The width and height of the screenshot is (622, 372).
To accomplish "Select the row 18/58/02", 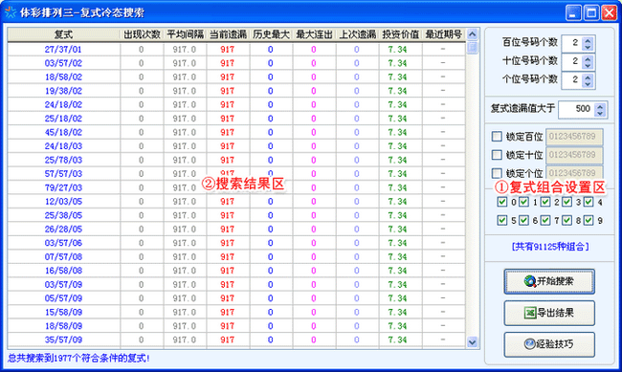I will [x=236, y=77].
